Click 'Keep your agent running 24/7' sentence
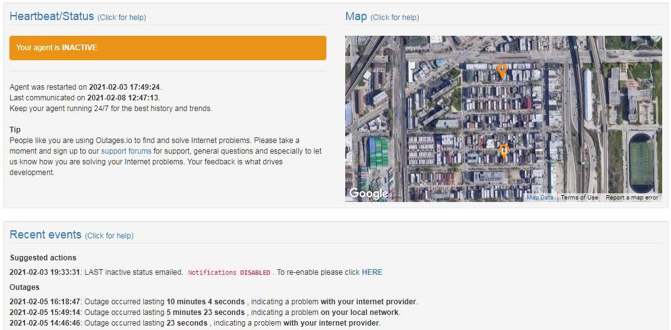The height and width of the screenshot is (330, 671). click(111, 109)
